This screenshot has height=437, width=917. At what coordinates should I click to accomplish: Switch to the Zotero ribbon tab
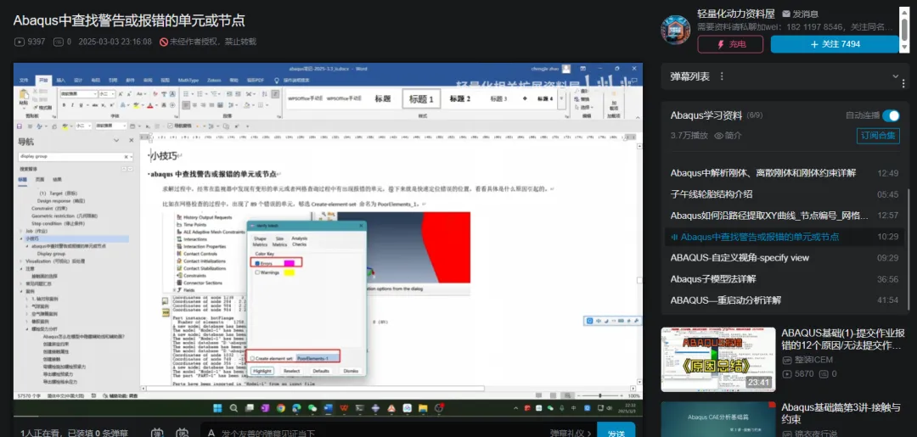point(214,80)
